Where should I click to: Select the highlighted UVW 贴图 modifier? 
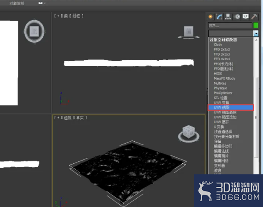click(231, 108)
